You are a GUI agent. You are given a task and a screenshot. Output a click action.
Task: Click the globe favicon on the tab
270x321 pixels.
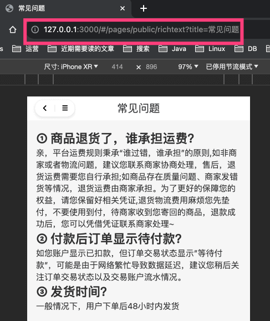pyautogui.click(x=9, y=8)
